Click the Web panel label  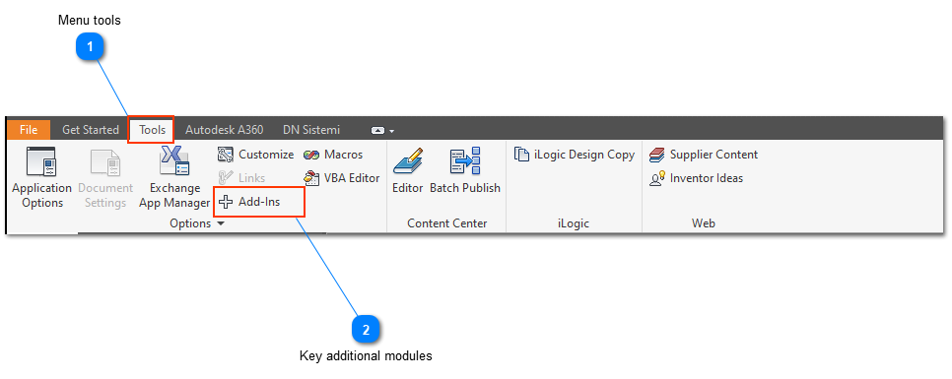[x=703, y=223]
